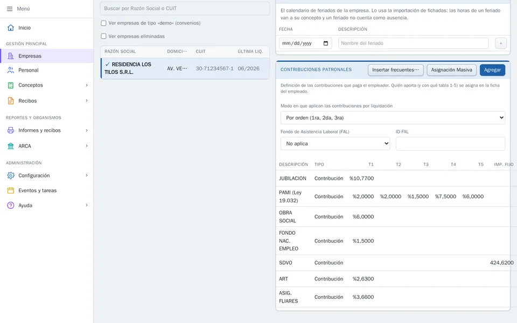Click the CUIT value 30-71234567-1

pyautogui.click(x=215, y=68)
